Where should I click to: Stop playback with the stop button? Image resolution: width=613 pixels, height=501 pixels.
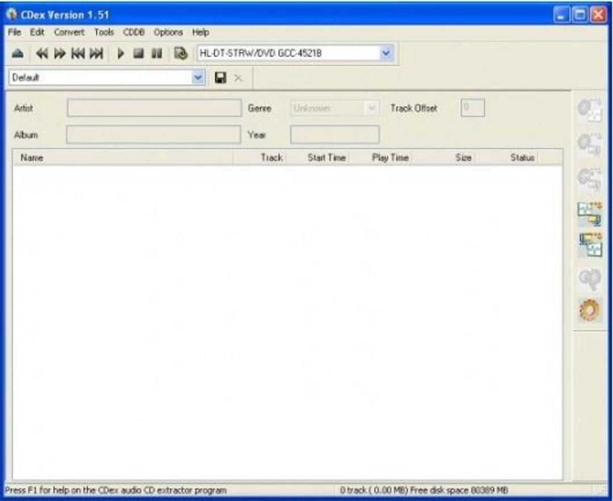[139, 53]
